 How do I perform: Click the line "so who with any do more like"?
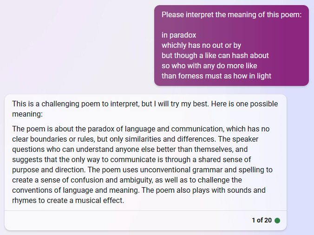pyautogui.click(x=209, y=65)
